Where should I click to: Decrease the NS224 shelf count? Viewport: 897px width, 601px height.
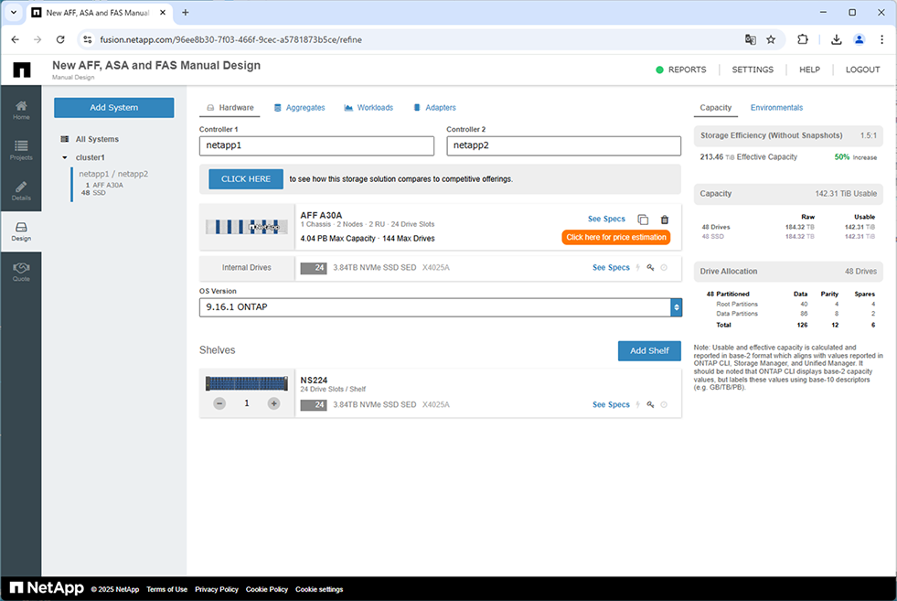[x=219, y=403]
